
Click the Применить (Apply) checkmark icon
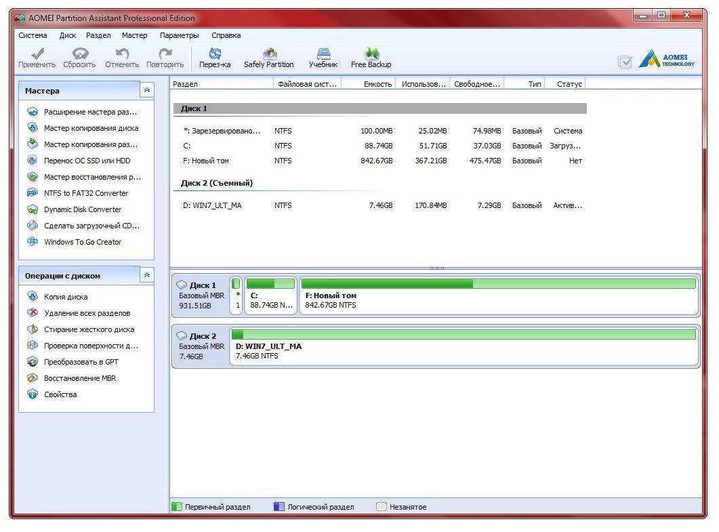(x=37, y=54)
